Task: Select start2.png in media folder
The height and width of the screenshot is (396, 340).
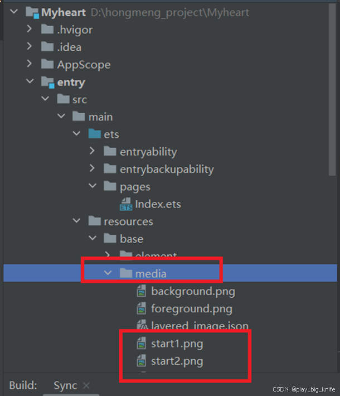Action: (177, 361)
